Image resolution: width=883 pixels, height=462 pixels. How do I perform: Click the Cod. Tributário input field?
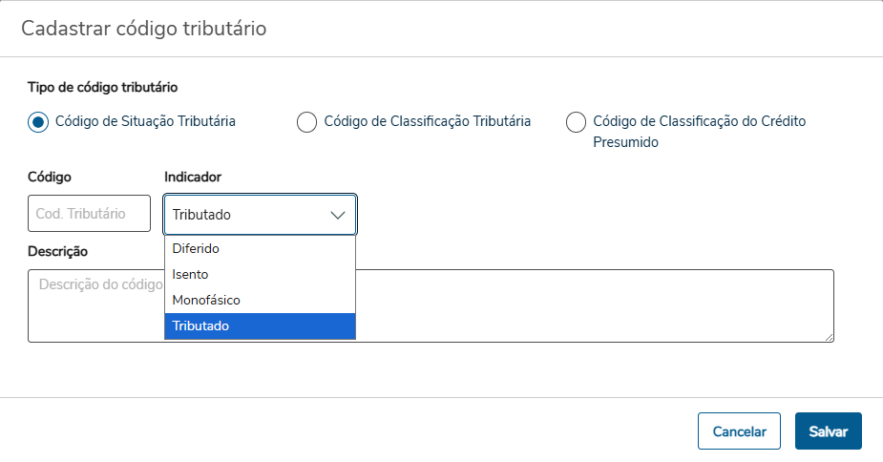pyautogui.click(x=90, y=214)
